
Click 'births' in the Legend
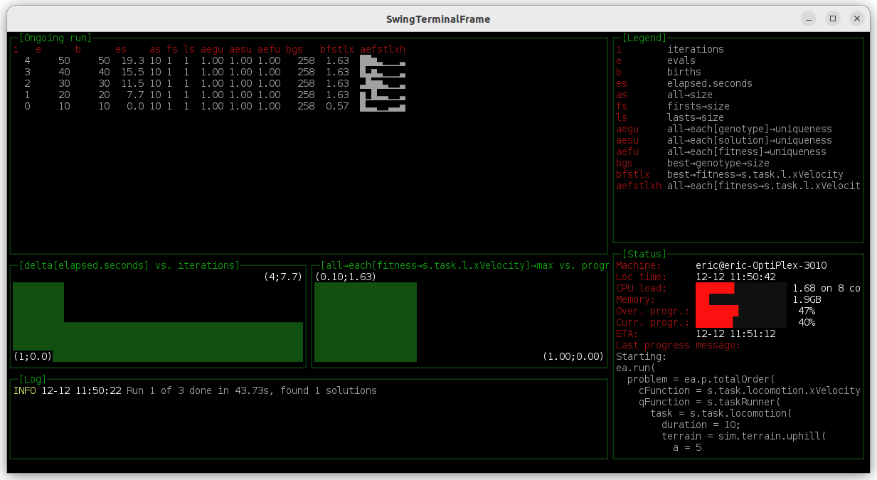click(684, 72)
